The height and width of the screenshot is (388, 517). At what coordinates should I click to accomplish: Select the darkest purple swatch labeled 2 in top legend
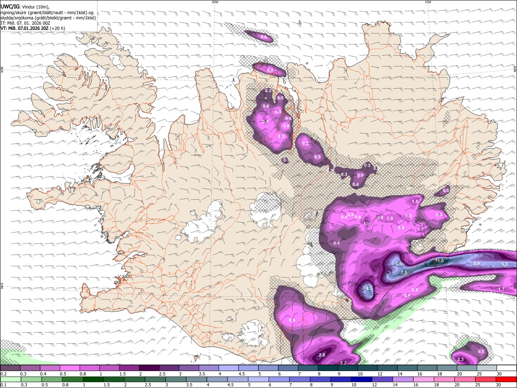click(149, 368)
